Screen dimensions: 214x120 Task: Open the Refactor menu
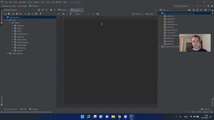click(x=36, y=2)
